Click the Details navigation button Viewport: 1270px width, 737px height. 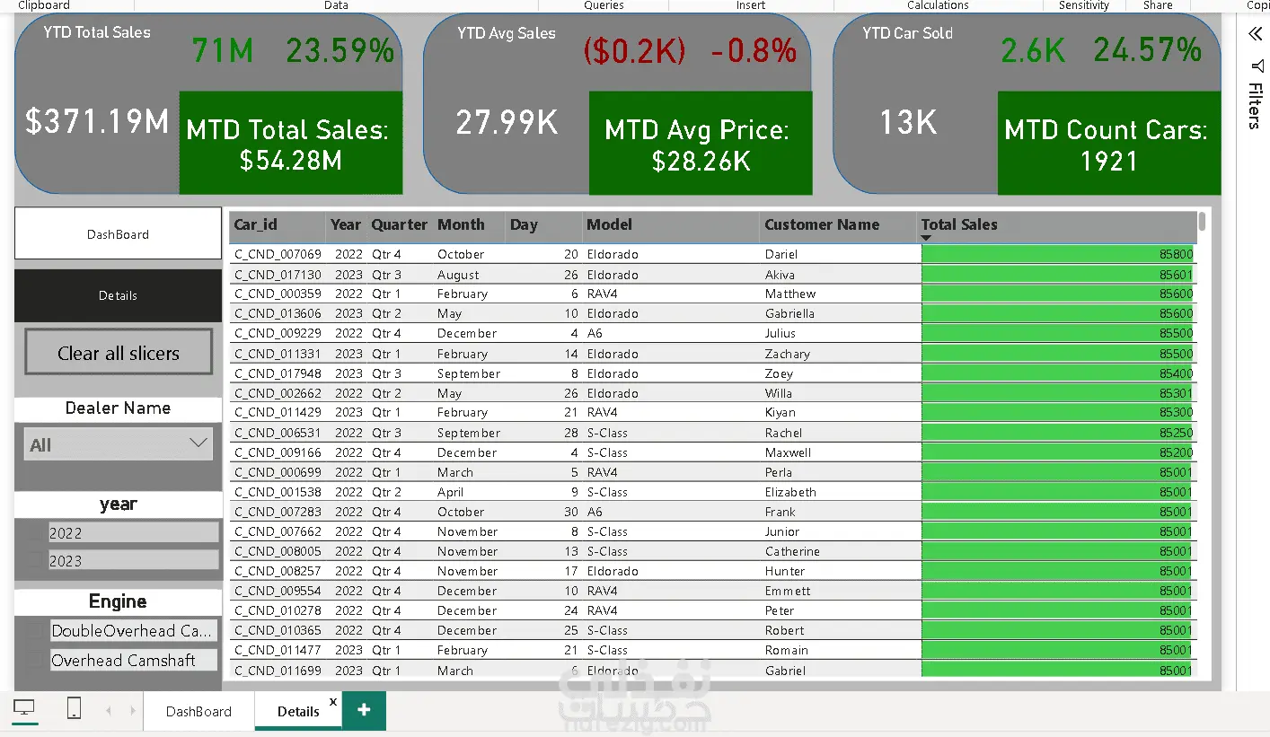click(x=118, y=295)
